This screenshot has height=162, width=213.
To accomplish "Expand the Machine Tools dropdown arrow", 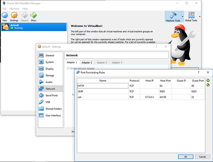I will click(183, 17).
